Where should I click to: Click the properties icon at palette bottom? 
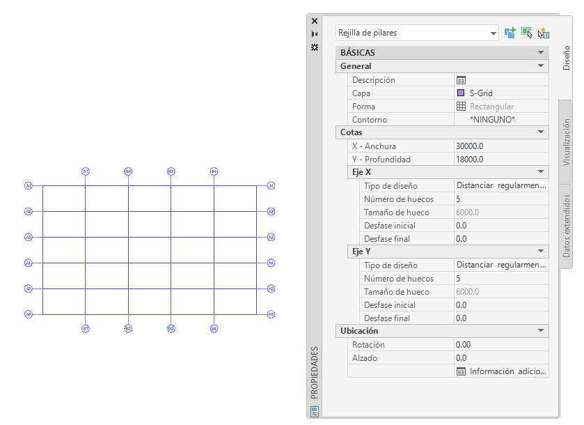coord(315,412)
